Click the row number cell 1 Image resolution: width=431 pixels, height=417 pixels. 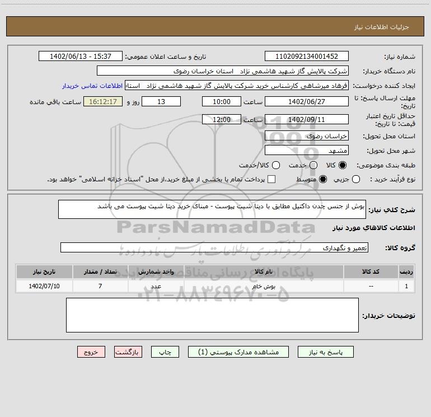pyautogui.click(x=406, y=286)
